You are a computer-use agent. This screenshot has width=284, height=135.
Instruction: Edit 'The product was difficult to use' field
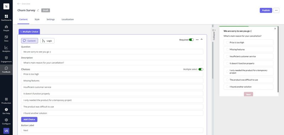[112, 107]
